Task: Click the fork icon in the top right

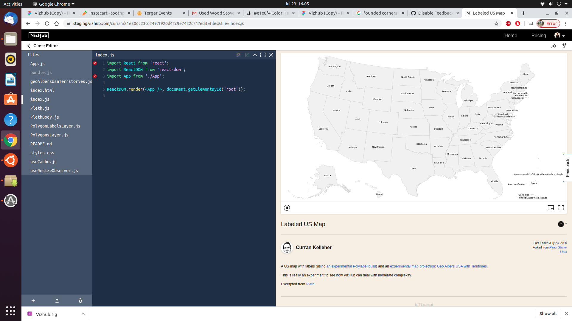Action: pos(565,46)
